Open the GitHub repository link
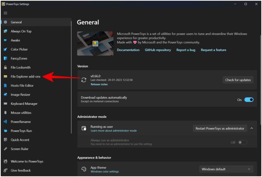Viewport: 262px width, 177px height. (x=158, y=50)
